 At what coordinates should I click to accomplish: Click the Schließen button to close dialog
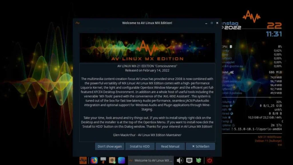pos(200,146)
